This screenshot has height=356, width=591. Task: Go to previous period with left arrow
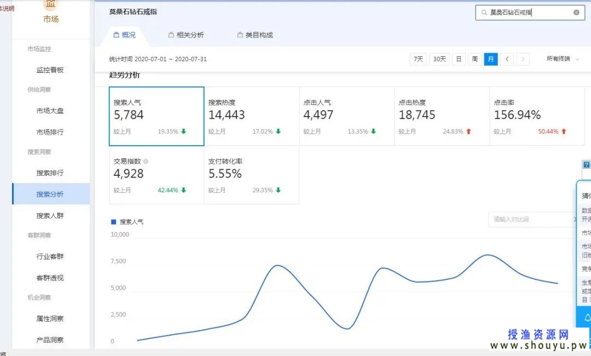point(507,59)
